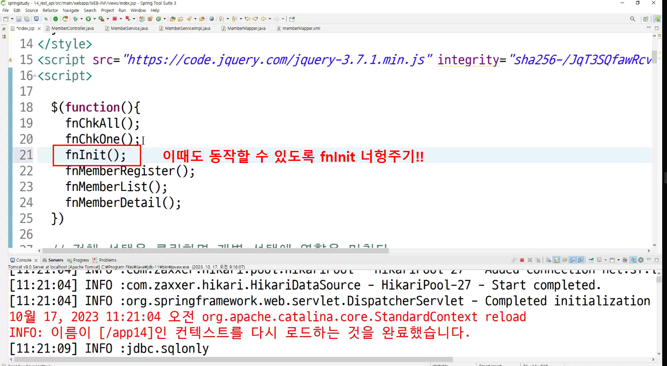Click the New Java Class icon
The width and height of the screenshot is (667, 366).
pyautogui.click(x=159, y=19)
